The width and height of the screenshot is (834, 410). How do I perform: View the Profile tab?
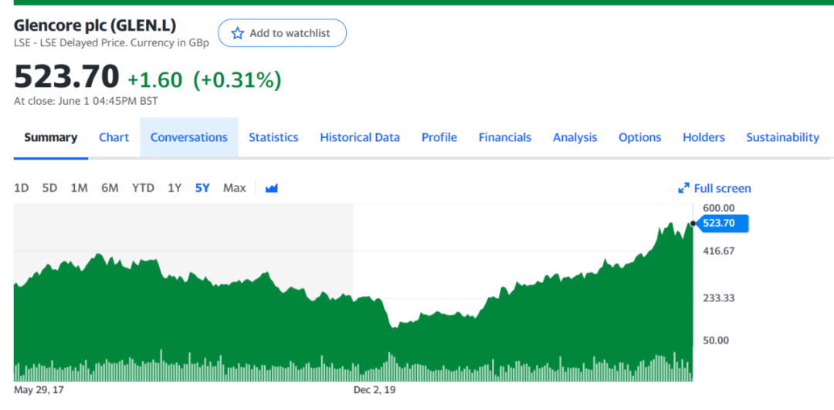[x=439, y=137]
